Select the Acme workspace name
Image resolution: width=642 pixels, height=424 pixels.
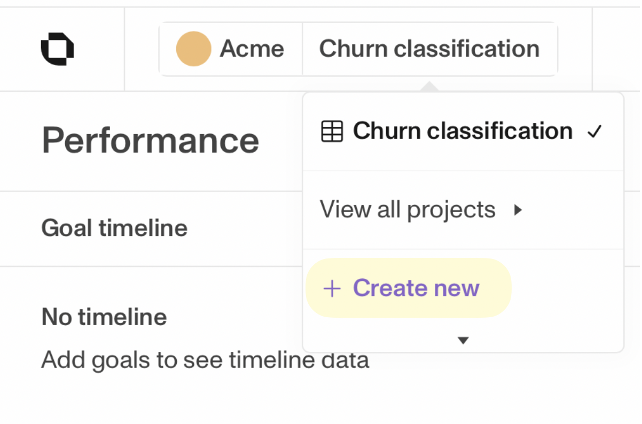pyautogui.click(x=252, y=49)
